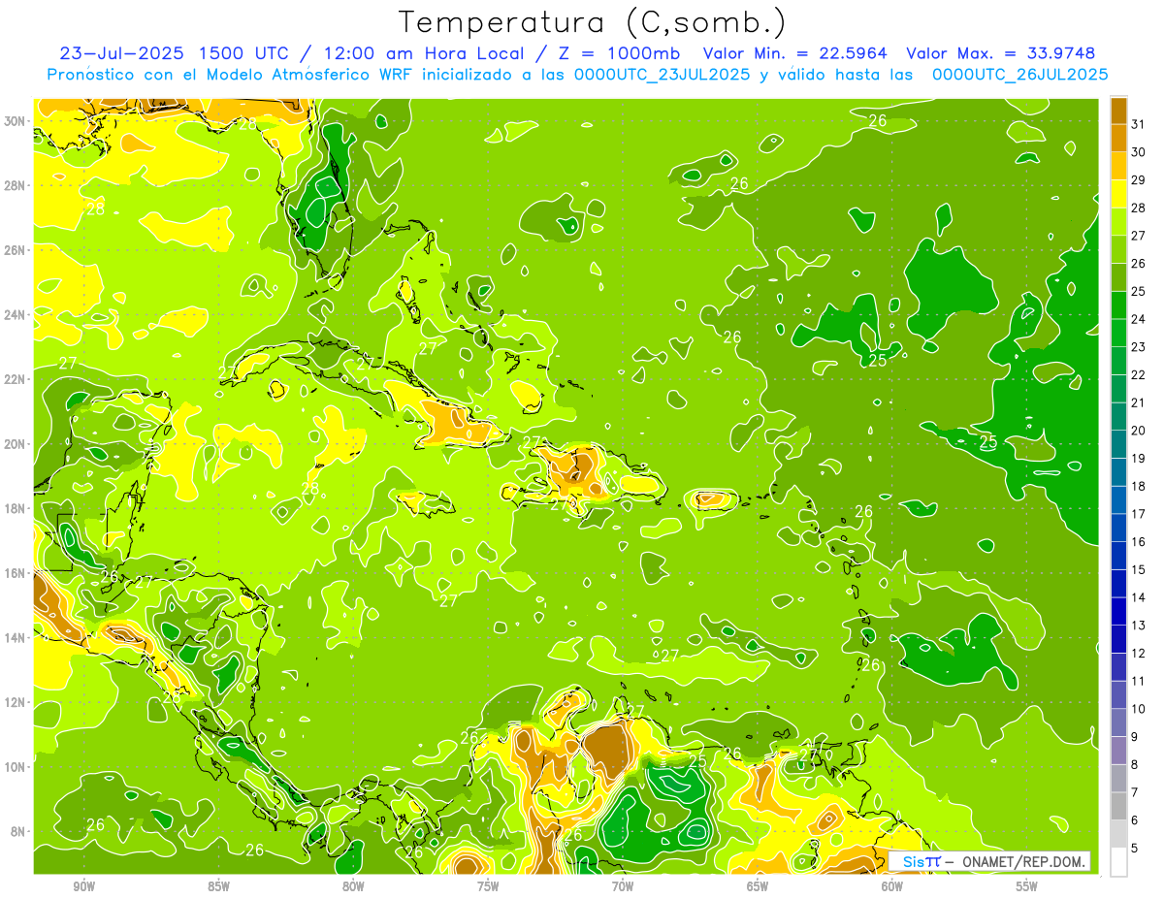Click the title 'Temperatura (C,somb.)'
The height and width of the screenshot is (899, 1164).
pos(593,22)
